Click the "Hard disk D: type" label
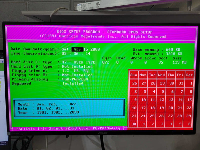Viewport: 200px width, 150px height. [x=32, y=66]
